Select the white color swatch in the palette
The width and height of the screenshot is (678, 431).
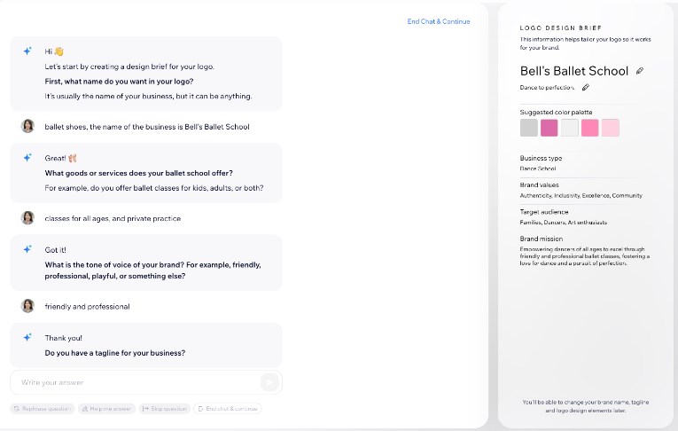pos(570,128)
